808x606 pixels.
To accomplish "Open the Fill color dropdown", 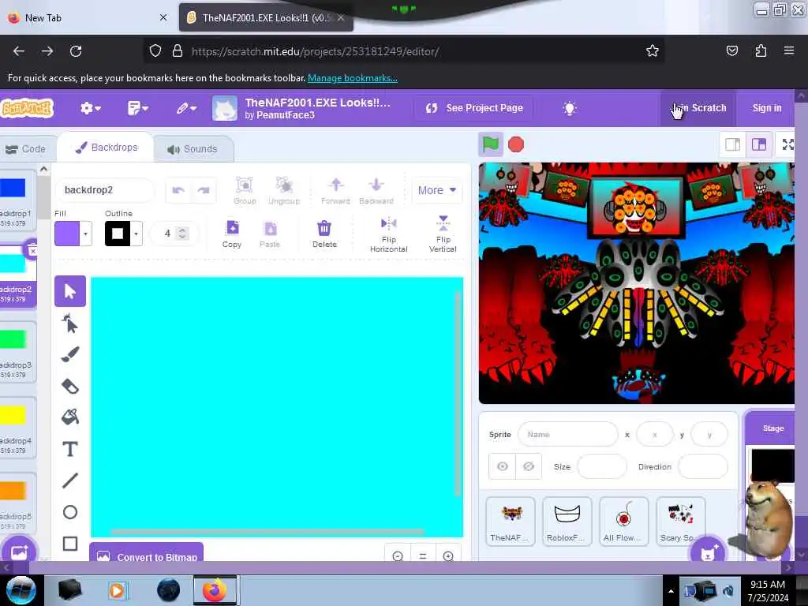I will (85, 234).
